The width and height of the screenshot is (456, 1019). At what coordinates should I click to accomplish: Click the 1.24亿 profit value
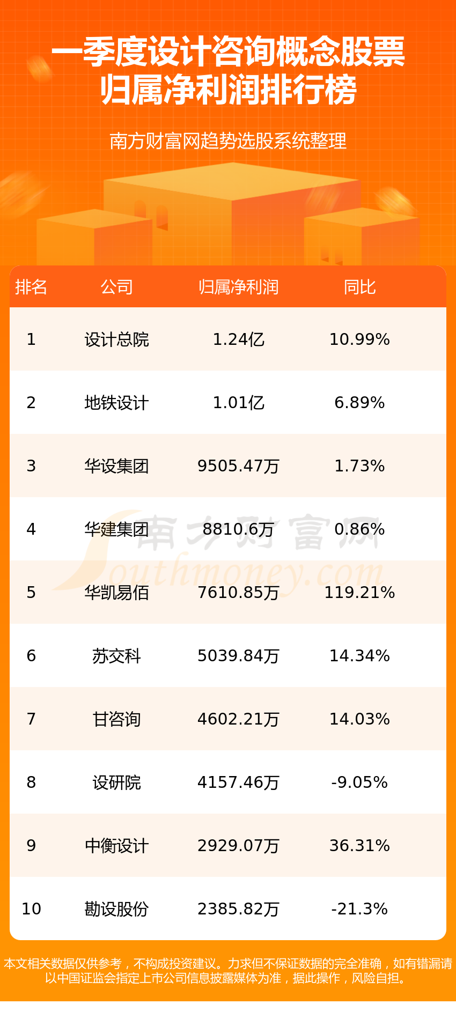coord(239,339)
